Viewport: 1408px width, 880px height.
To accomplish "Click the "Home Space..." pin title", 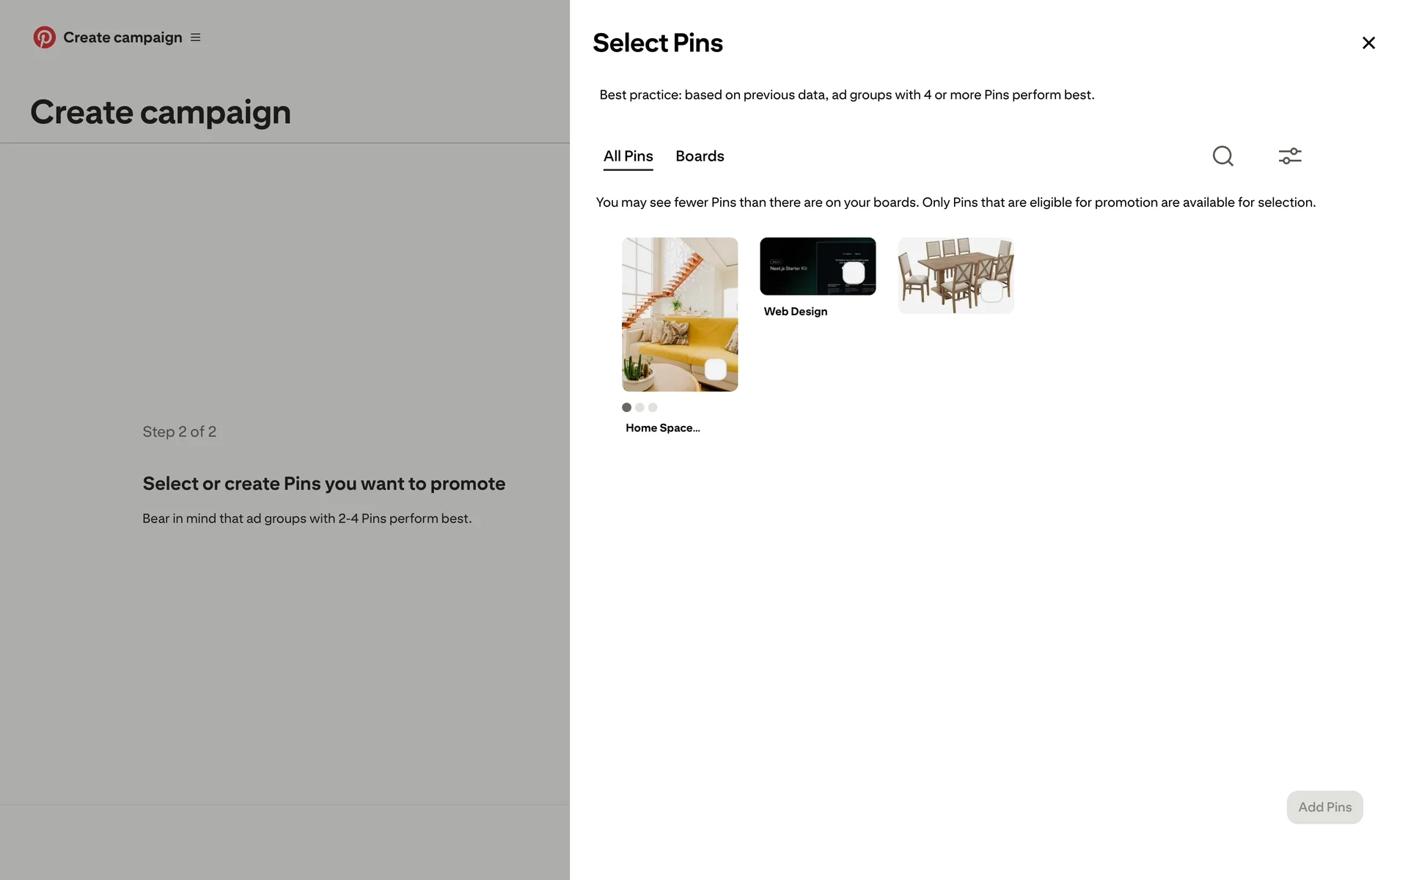I will (662, 428).
